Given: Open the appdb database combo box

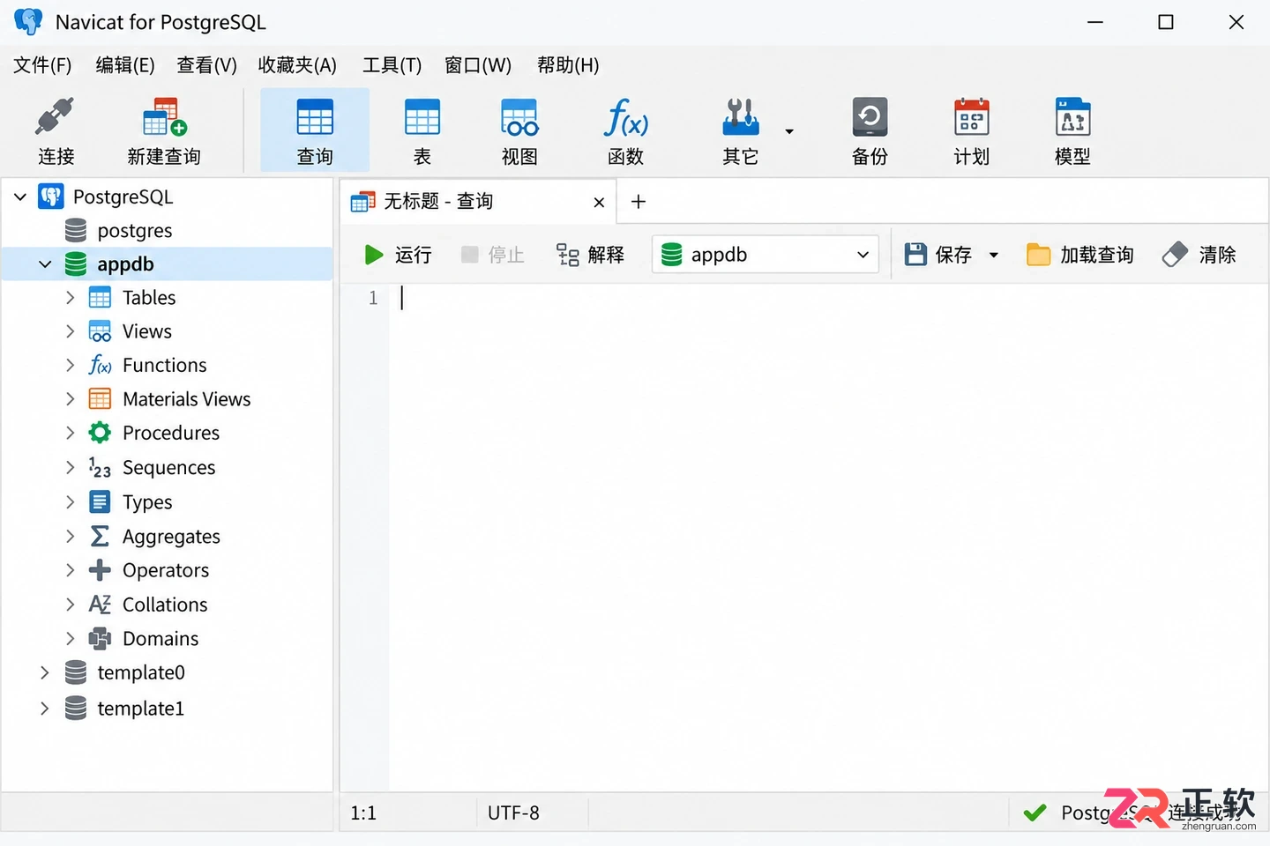Looking at the screenshot, I should [x=766, y=255].
